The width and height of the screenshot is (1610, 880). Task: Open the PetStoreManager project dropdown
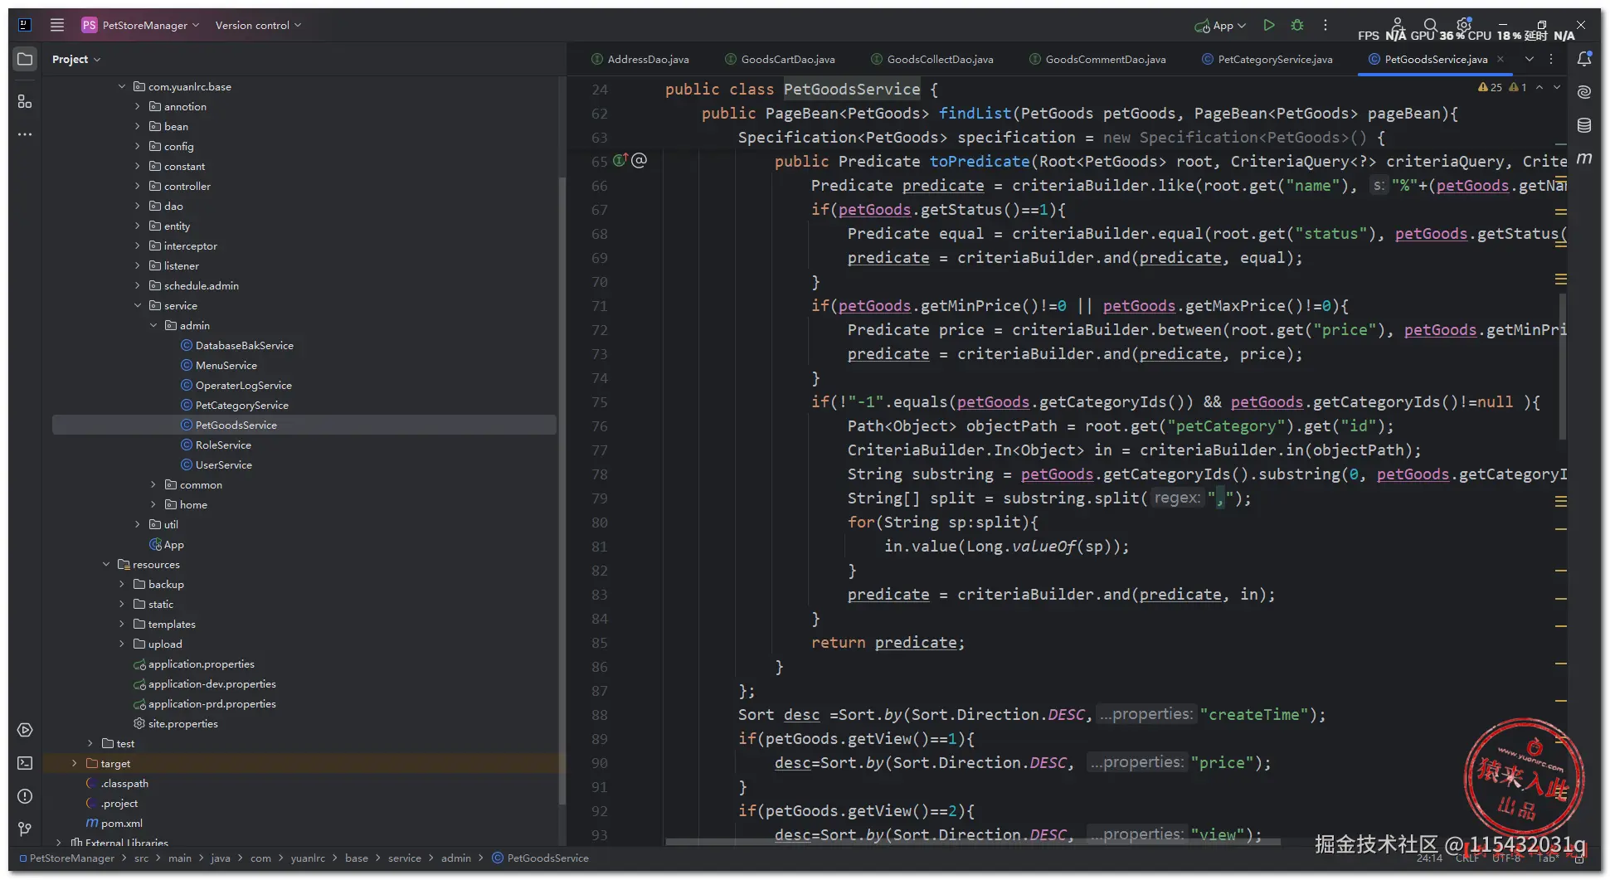pos(140,25)
